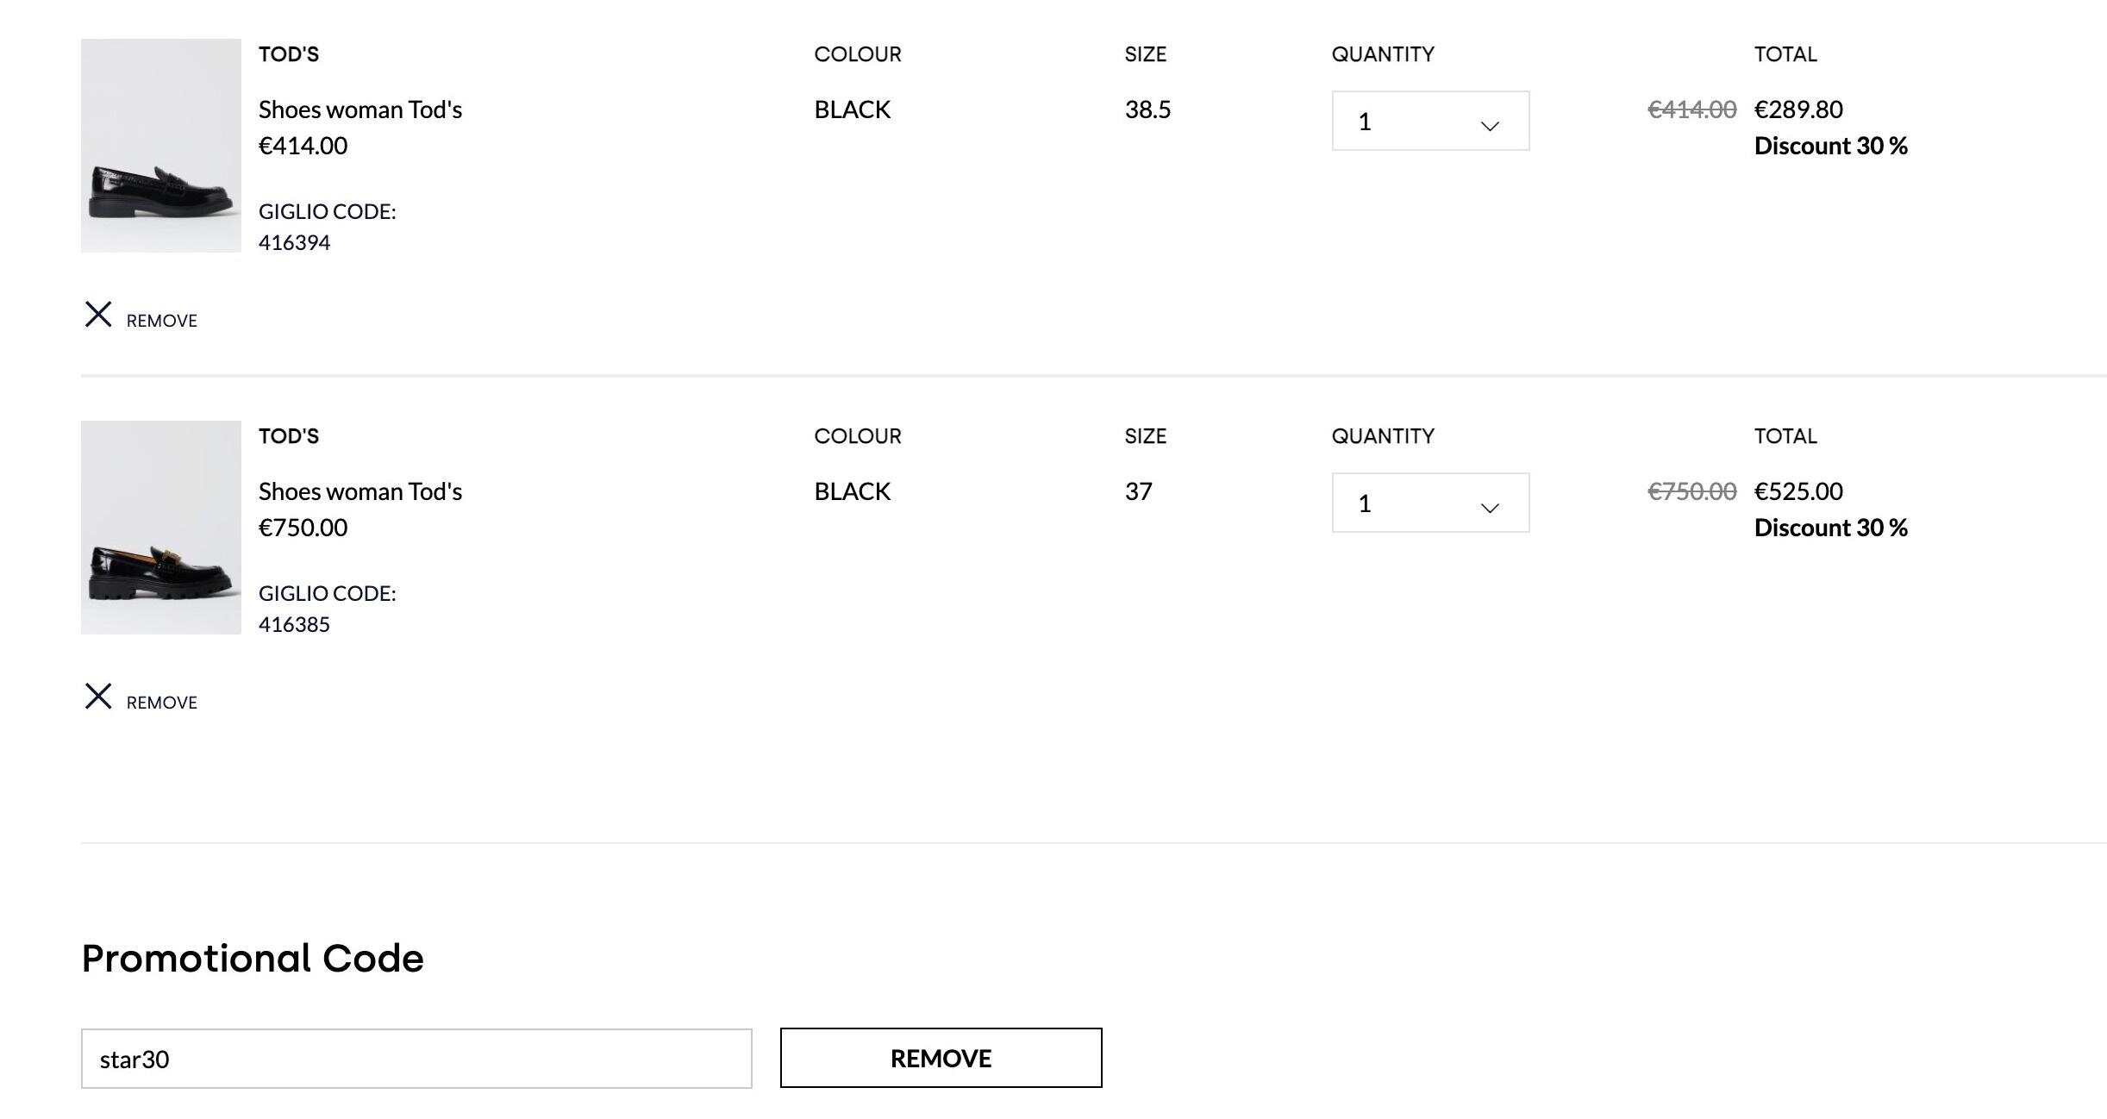Viewport: 2107px width, 1119px height.
Task: Open thumbnail of Giglio code 416394 loafer
Action: coord(161,146)
